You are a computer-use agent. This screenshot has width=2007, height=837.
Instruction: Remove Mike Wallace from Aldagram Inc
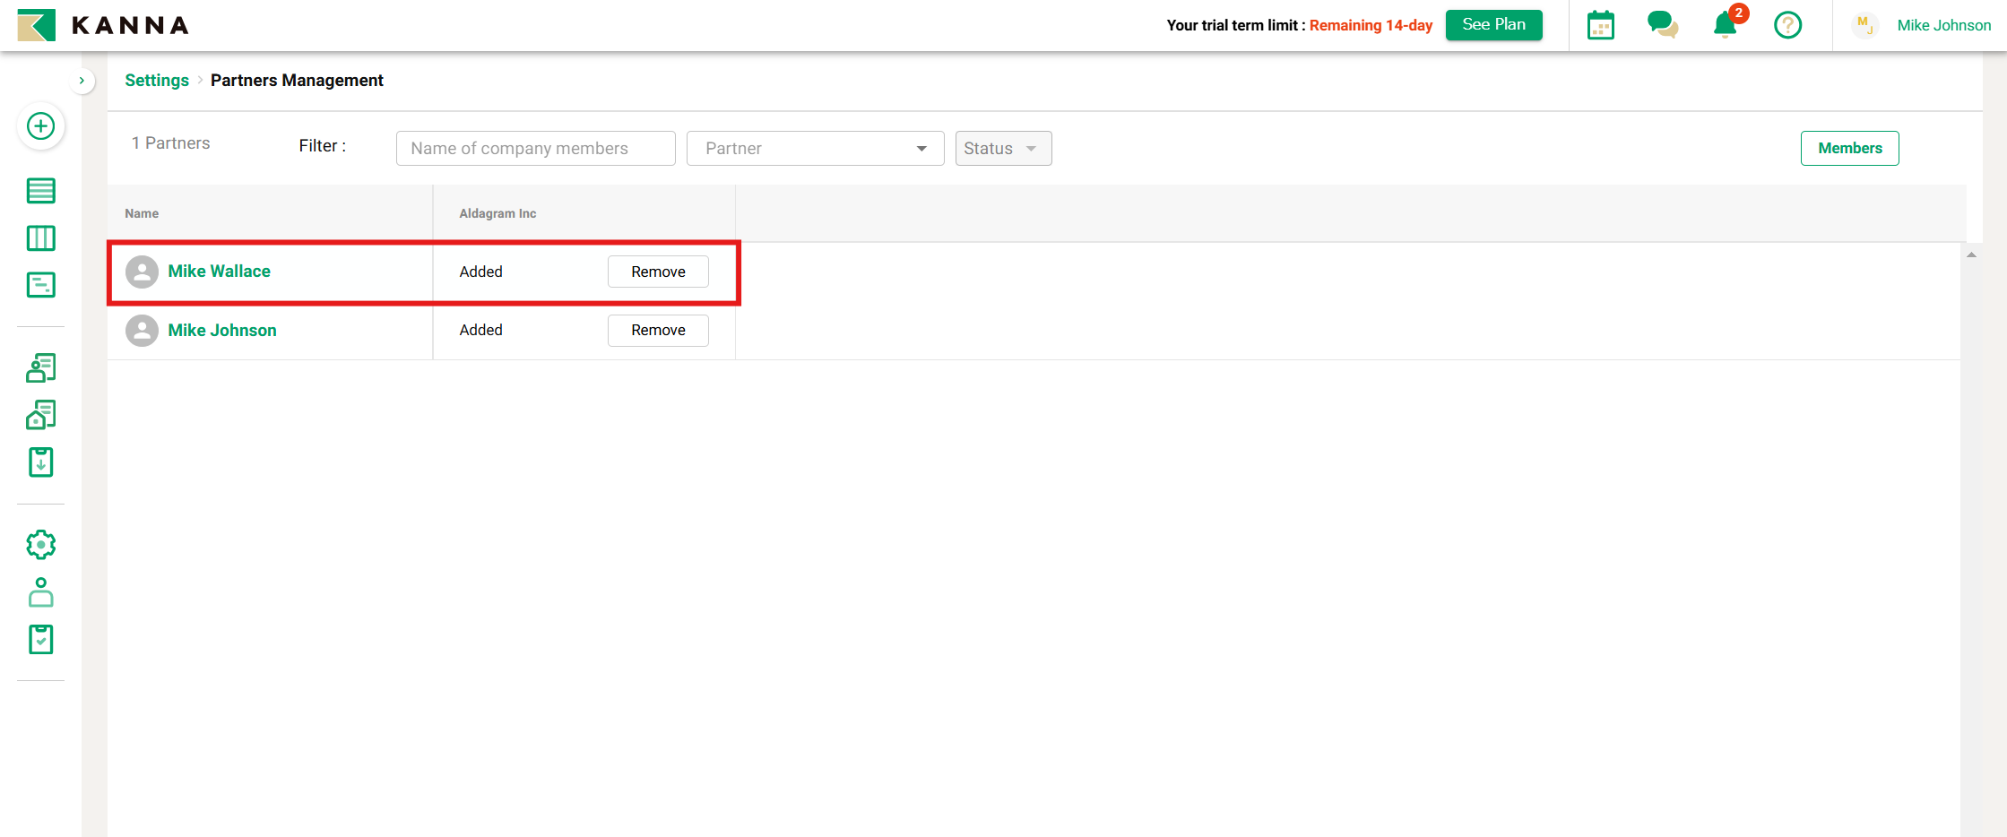(x=658, y=272)
